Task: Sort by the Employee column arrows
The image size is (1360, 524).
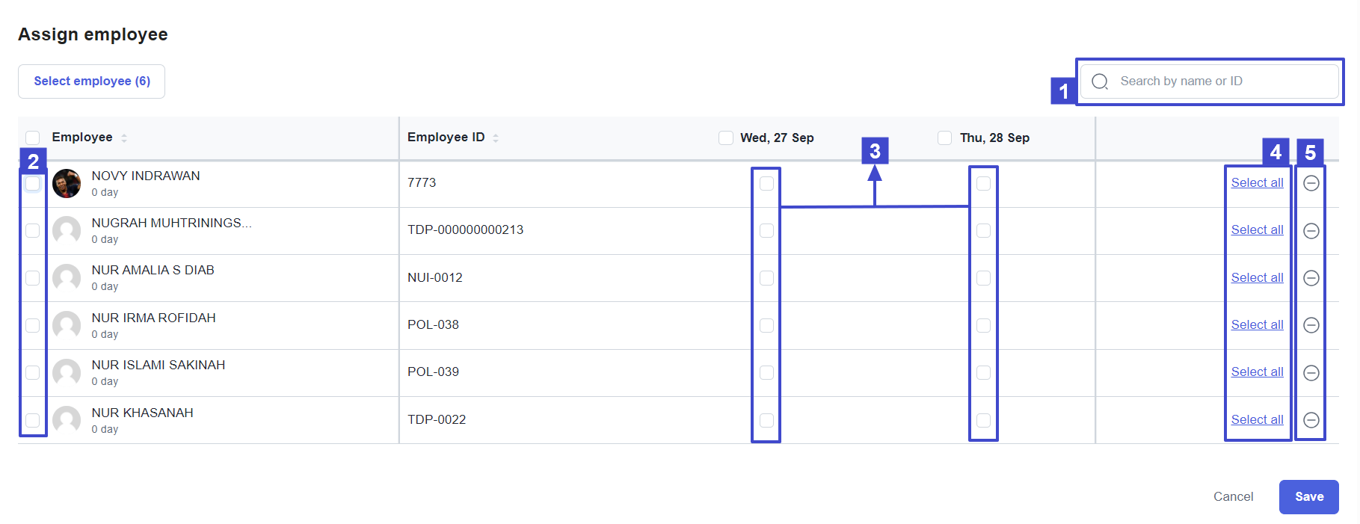Action: (124, 138)
